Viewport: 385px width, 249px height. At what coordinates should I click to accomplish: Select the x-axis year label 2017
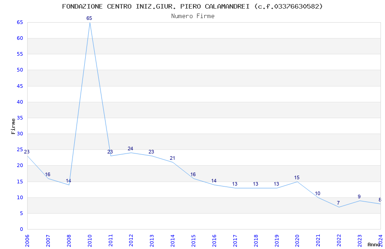[235, 241]
